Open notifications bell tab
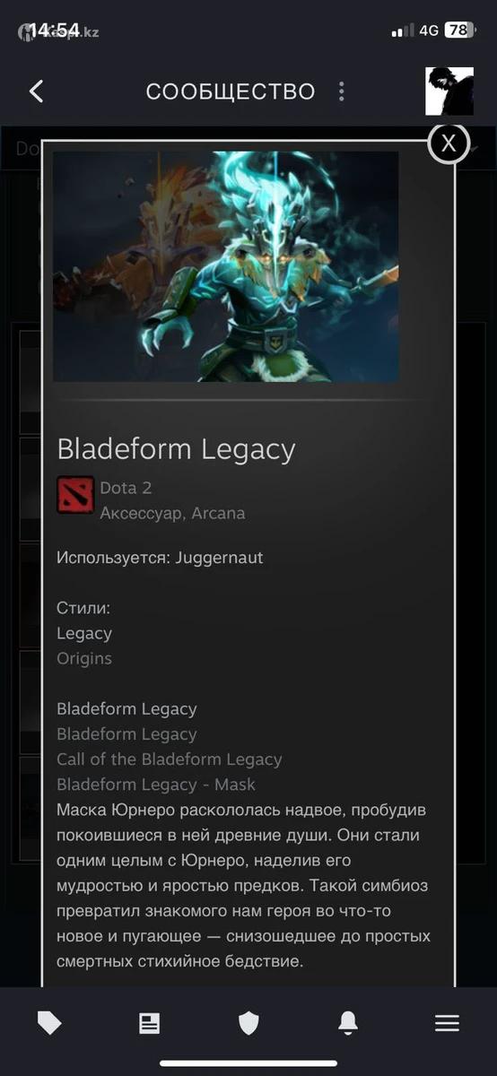Viewport: 497px width, 1076px height. tap(348, 1023)
